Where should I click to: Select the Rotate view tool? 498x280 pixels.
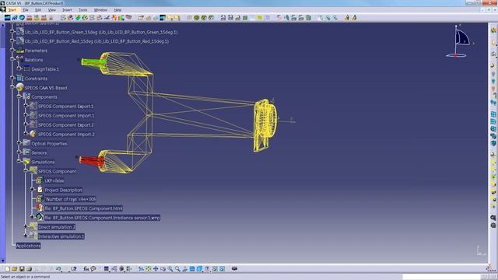click(163, 269)
